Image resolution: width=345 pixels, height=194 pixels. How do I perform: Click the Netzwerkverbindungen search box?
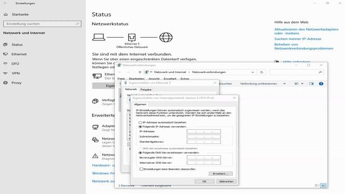coord(296,72)
